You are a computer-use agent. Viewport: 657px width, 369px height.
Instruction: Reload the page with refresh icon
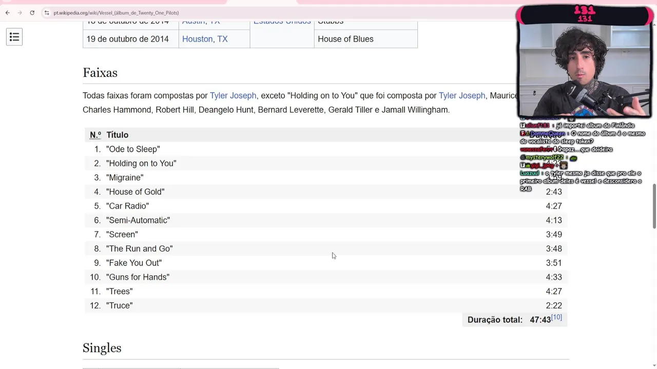[32, 13]
